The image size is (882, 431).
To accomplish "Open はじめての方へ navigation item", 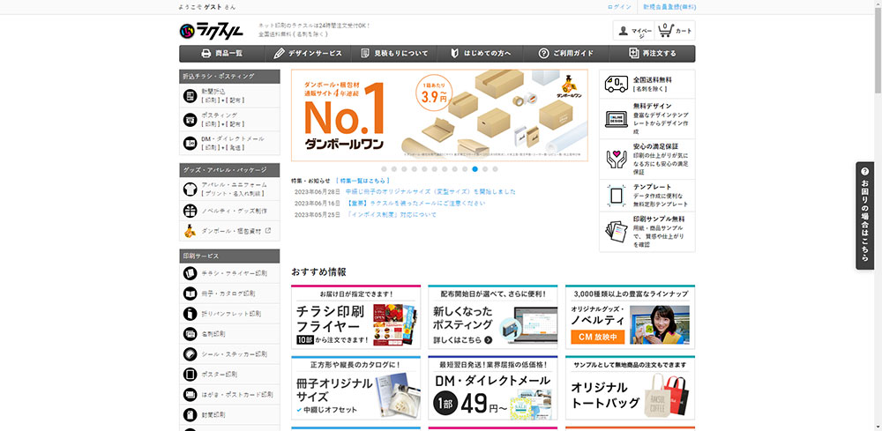I will point(481,54).
